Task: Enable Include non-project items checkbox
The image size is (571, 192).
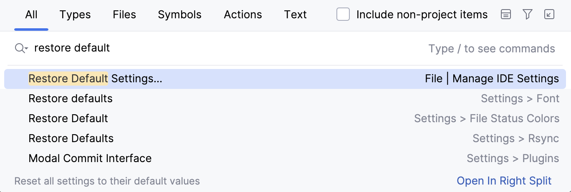Action: coord(343,15)
